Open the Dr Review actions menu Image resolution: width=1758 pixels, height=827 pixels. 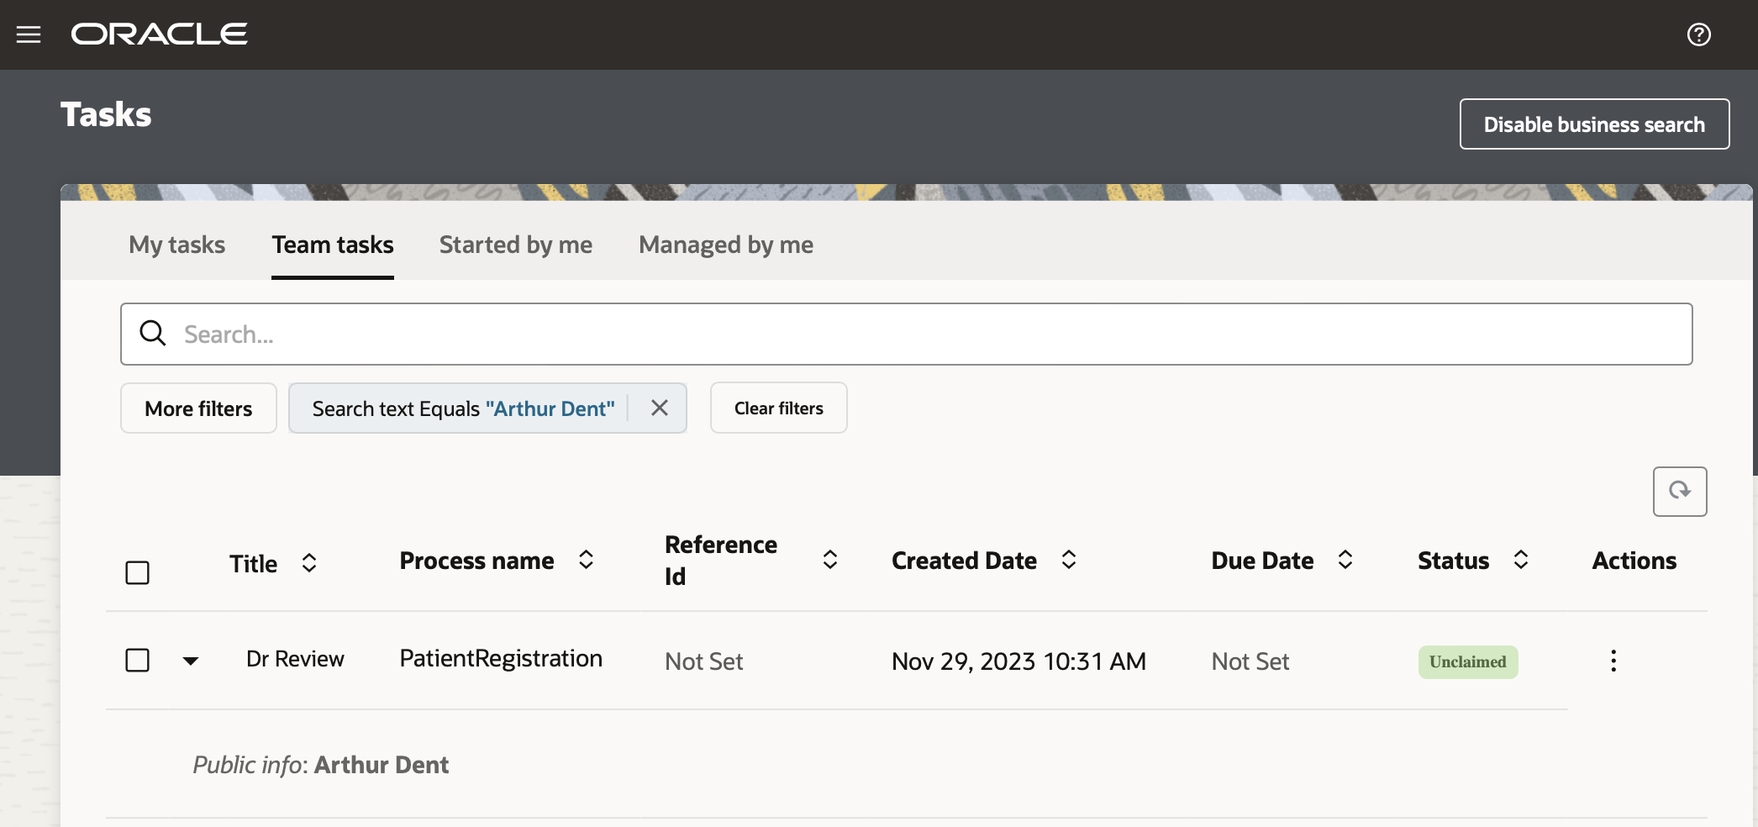pos(1613,661)
